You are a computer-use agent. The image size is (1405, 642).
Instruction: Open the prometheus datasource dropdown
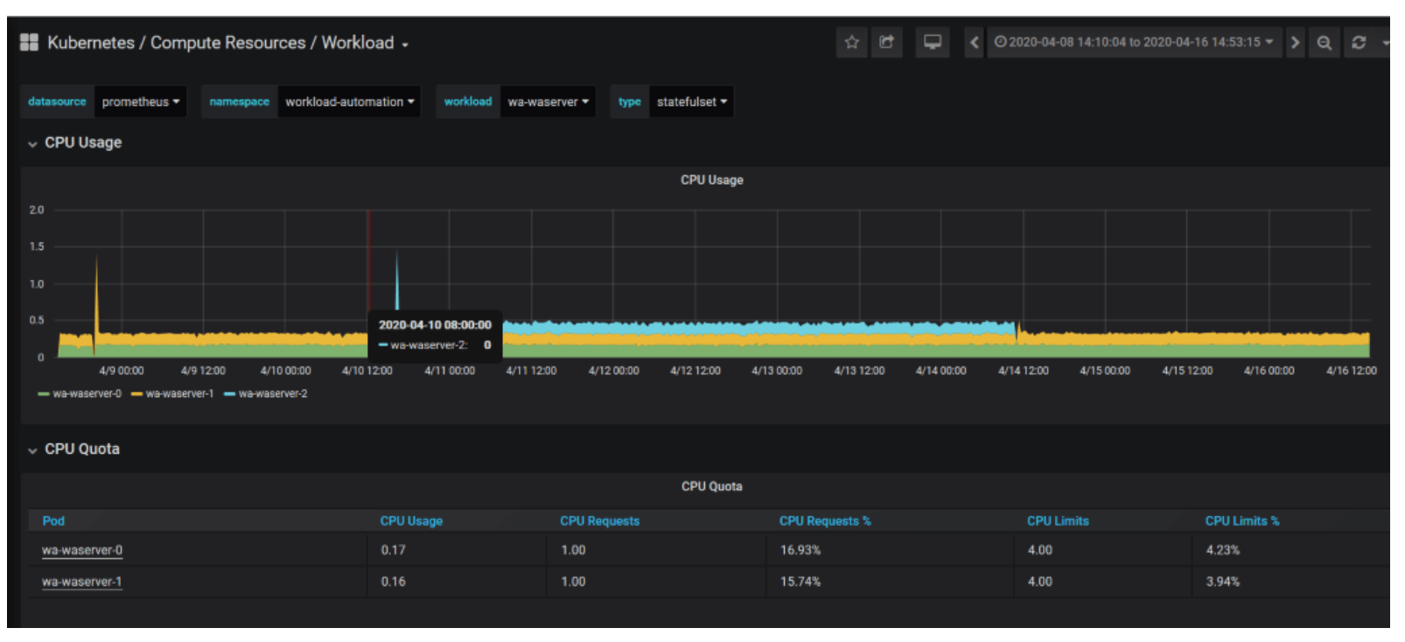point(140,101)
